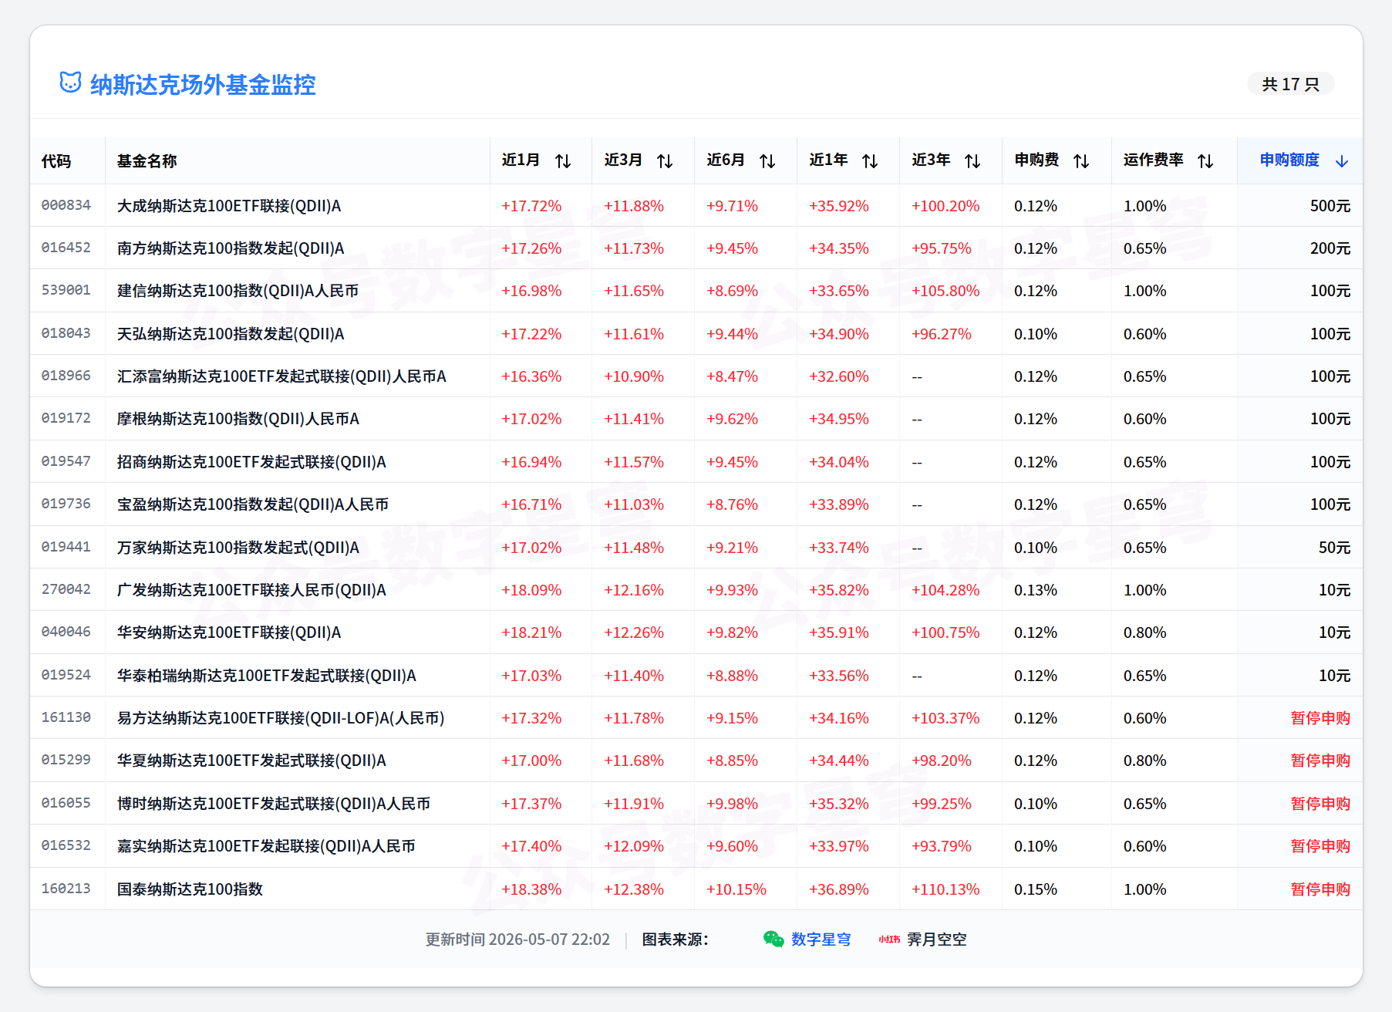1392x1012 pixels.
Task: Open the 霁月空空 source link
Action: [x=936, y=939]
